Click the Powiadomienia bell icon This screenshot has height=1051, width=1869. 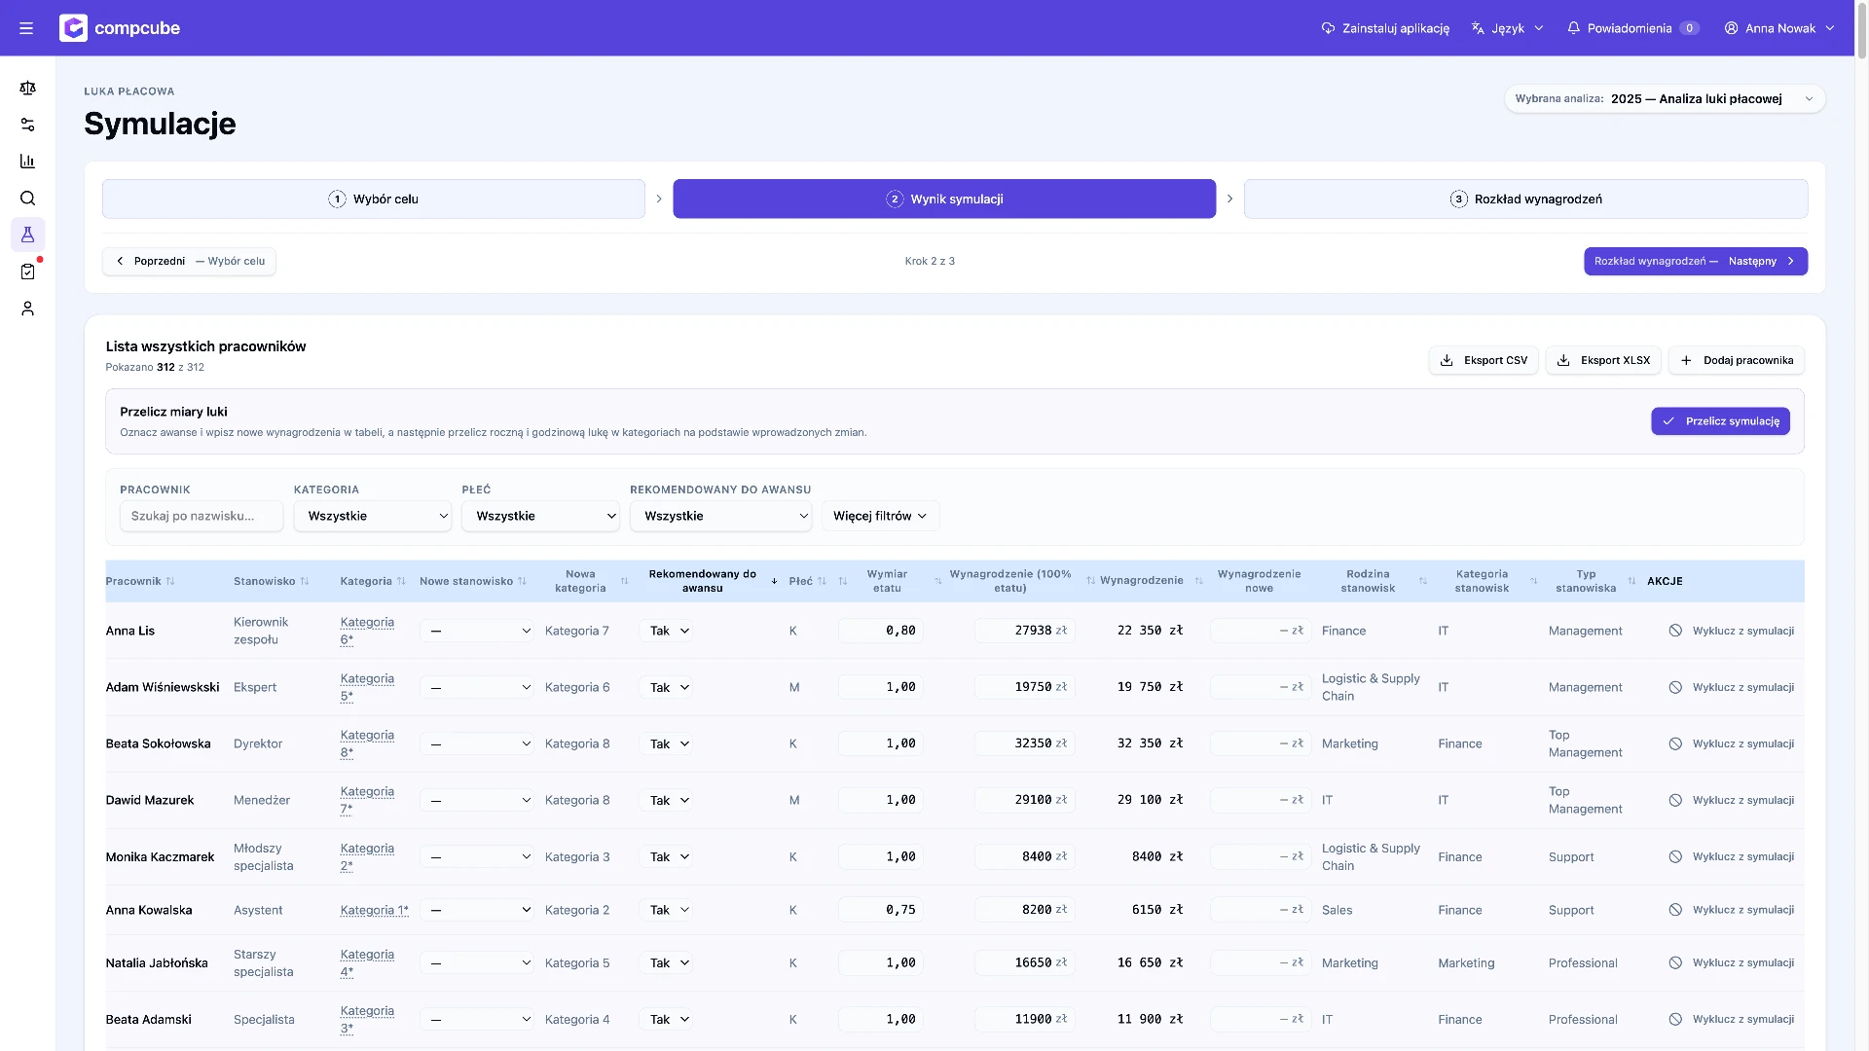pos(1573,28)
